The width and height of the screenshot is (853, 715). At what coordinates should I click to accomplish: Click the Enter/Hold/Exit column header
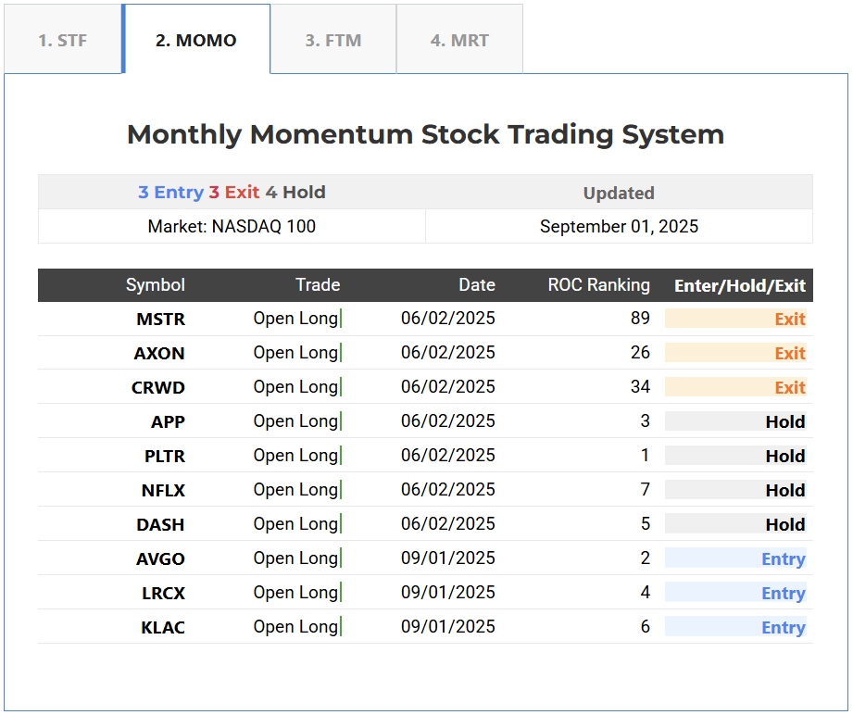click(x=739, y=286)
